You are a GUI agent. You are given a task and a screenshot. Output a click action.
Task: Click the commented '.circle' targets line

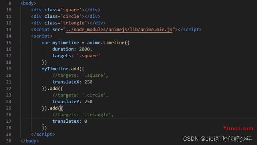[80, 95]
